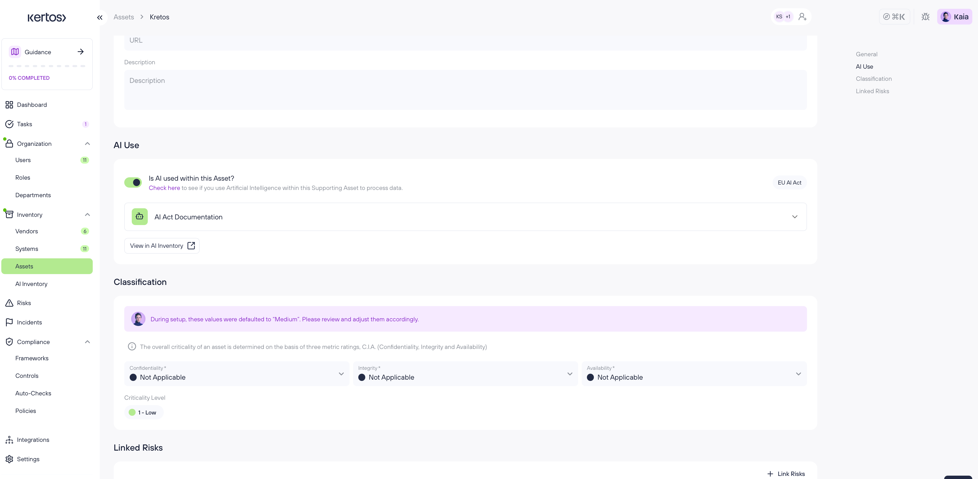
Task: Collapse the Inventory section chevron
Action: (x=87, y=215)
